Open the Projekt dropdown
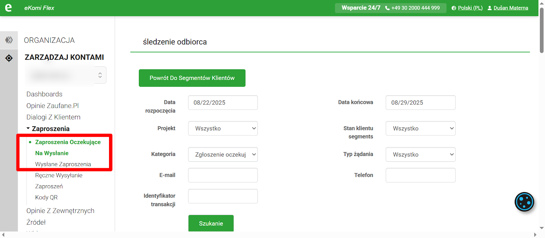Viewport: 545px width, 238px height. (223, 128)
